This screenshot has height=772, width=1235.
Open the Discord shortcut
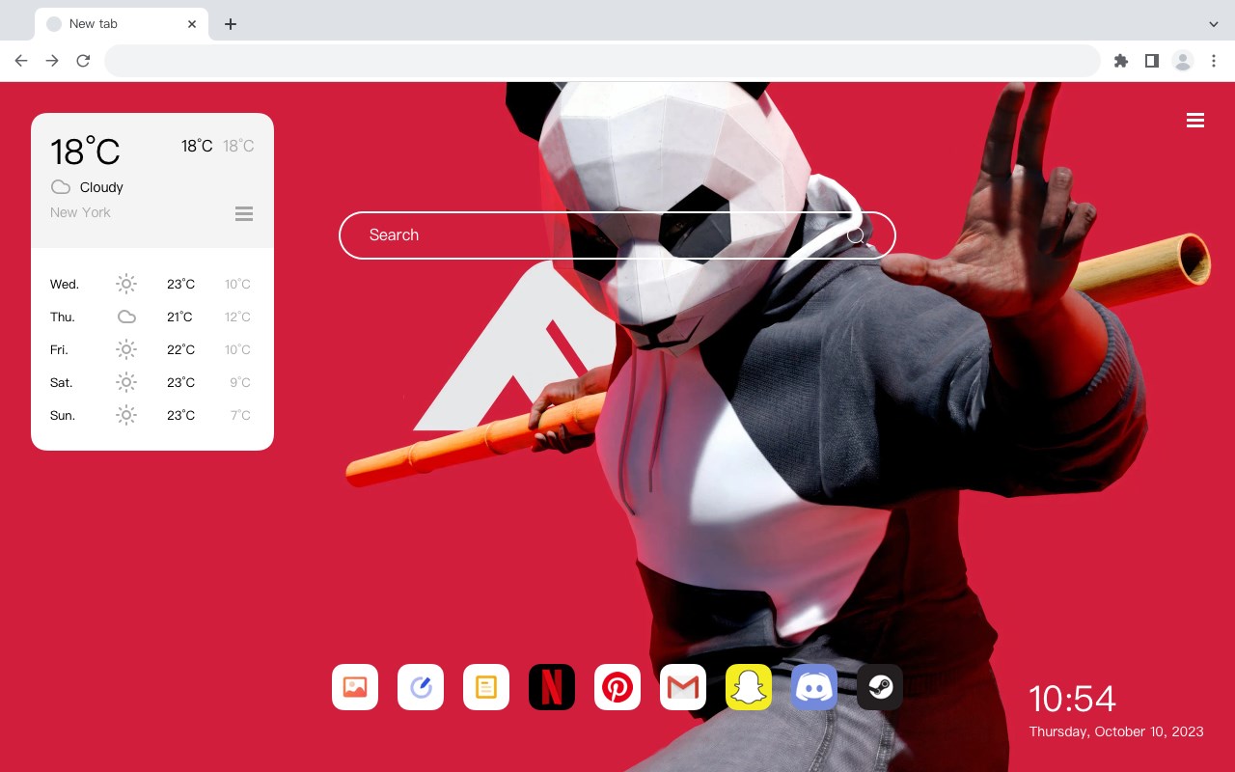814,687
